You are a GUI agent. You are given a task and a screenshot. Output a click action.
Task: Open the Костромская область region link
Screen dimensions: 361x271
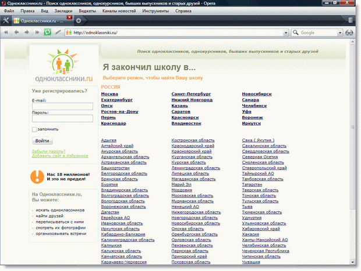tap(193, 140)
